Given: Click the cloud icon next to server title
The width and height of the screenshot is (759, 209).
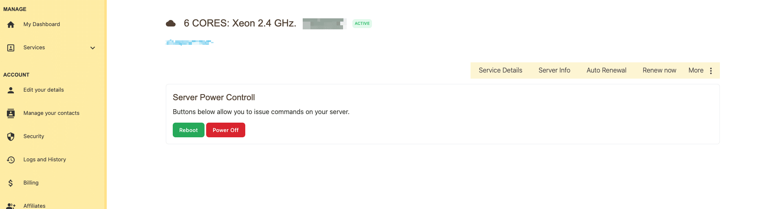Looking at the screenshot, I should pyautogui.click(x=171, y=24).
